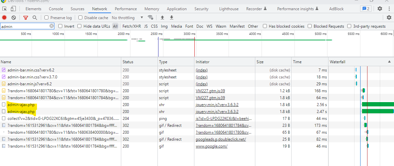Sort by the Waterfall column arrow
Viewport: 394px width, 166px height.
click(389, 62)
